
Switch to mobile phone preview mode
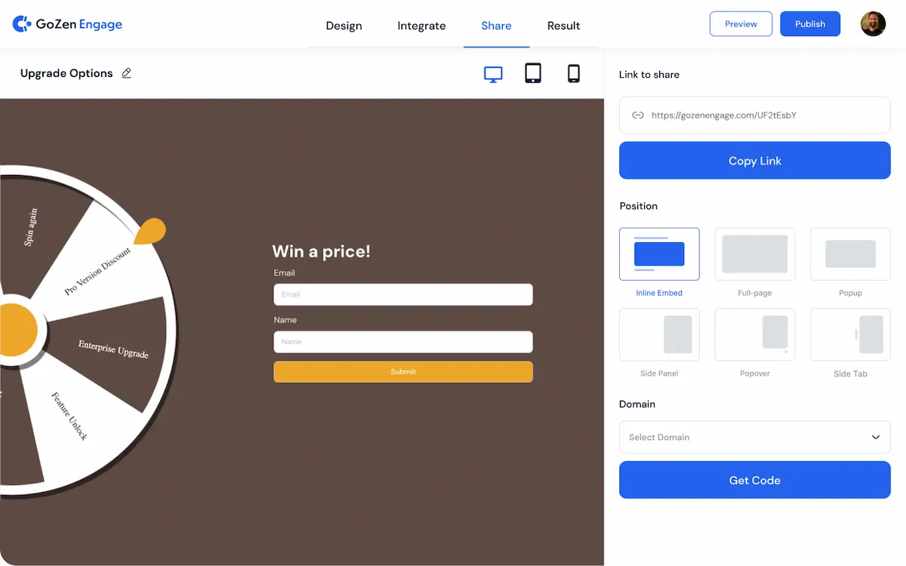(x=574, y=73)
